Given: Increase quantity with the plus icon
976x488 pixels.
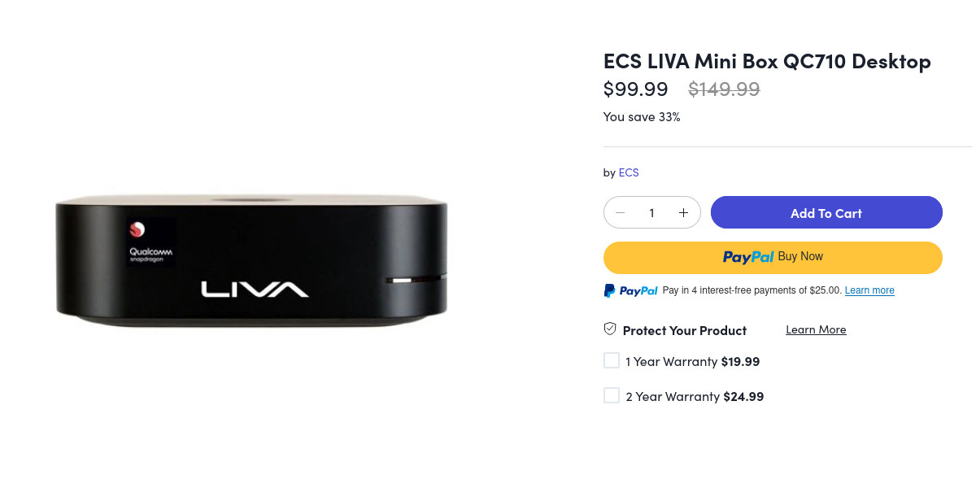Looking at the screenshot, I should coord(683,213).
